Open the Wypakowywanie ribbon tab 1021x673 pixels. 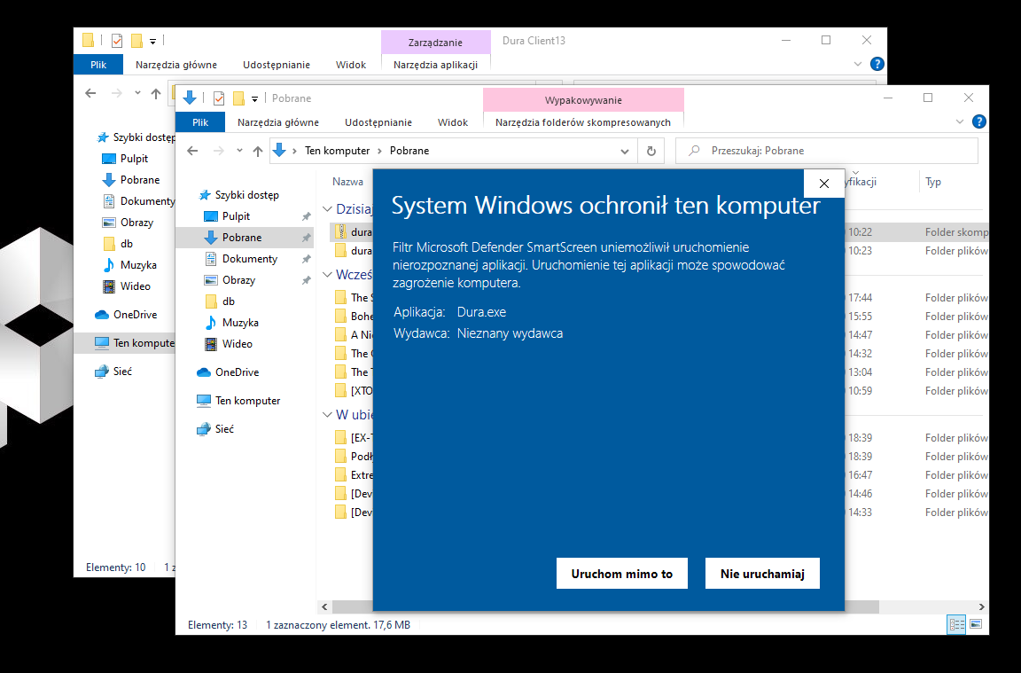pyautogui.click(x=583, y=100)
